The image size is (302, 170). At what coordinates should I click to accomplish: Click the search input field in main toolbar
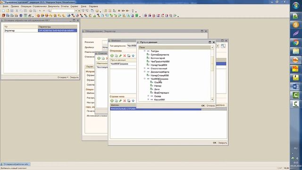[63, 11]
